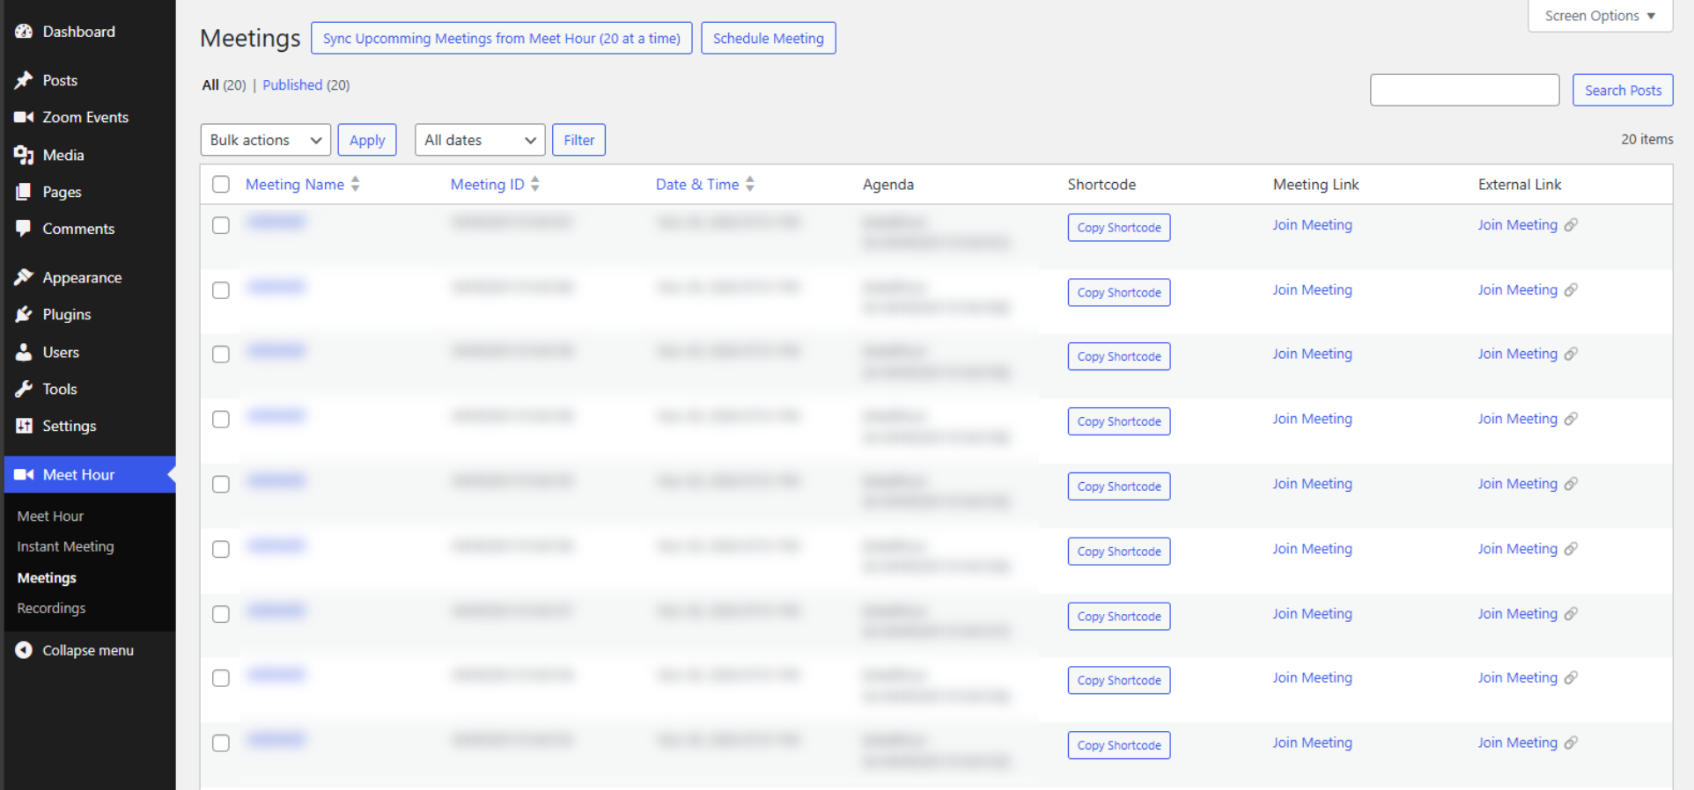Open Meeting Link Join Meeting in fourth row
1694x790 pixels.
[1312, 419]
